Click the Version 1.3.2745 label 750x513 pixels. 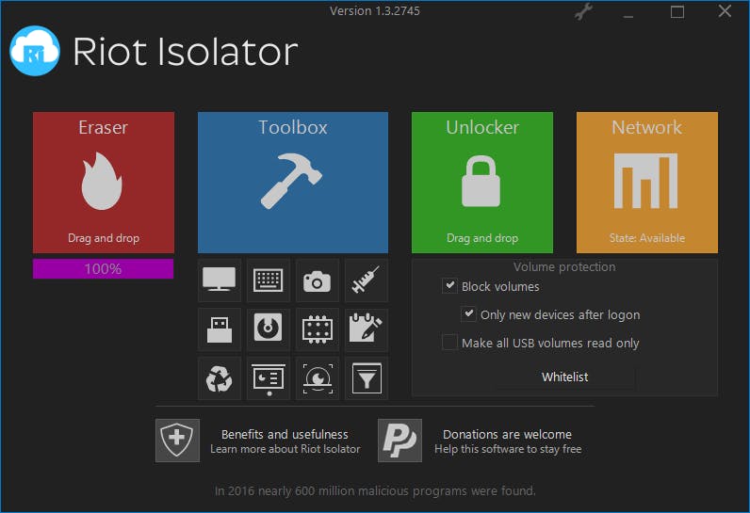coord(374,11)
